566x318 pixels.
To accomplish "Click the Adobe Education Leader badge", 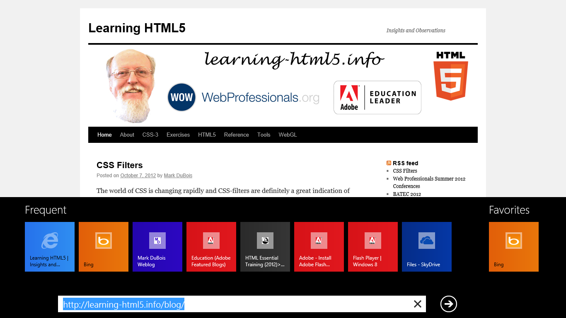I will tap(377, 98).
